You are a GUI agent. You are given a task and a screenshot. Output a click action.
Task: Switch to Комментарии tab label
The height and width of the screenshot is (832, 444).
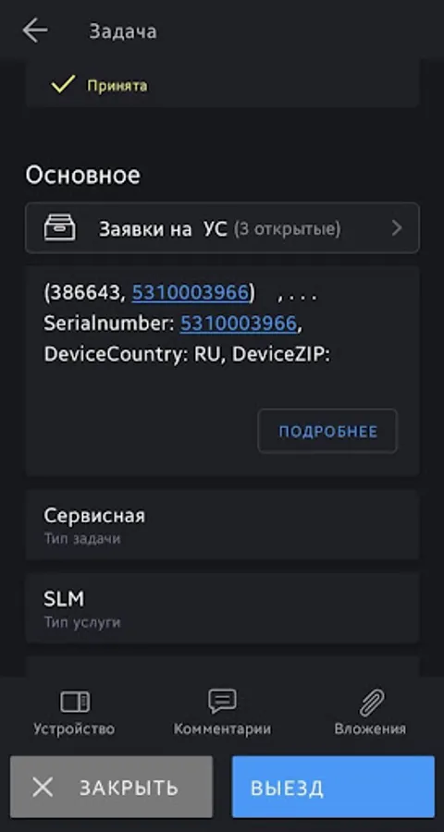222,729
